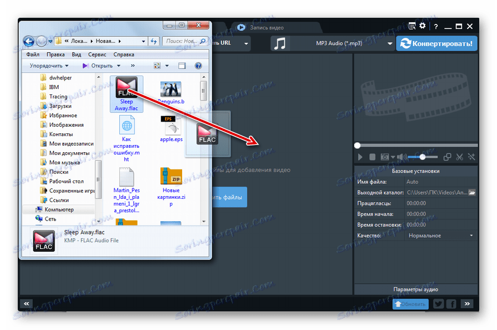Screen dimensions: 497x330
Task: Open the Вид menu in Explorer
Action: point(77,54)
